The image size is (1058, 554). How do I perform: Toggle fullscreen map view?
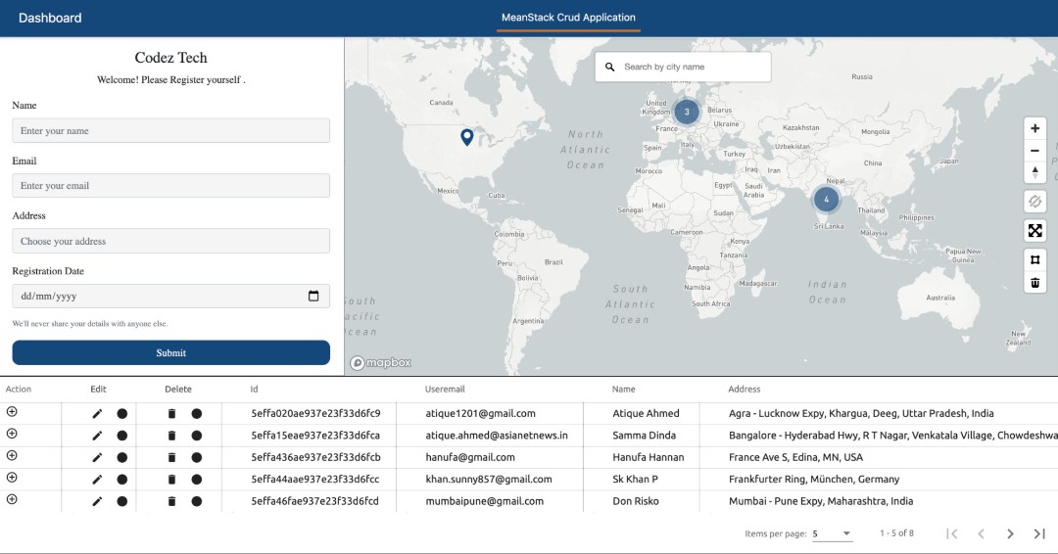point(1034,230)
